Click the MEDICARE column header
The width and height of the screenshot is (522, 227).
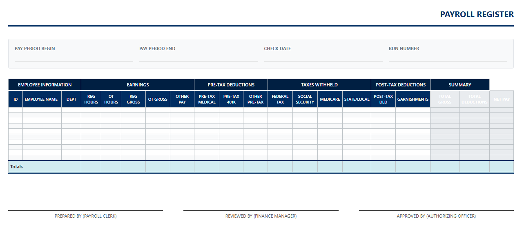tap(330, 99)
